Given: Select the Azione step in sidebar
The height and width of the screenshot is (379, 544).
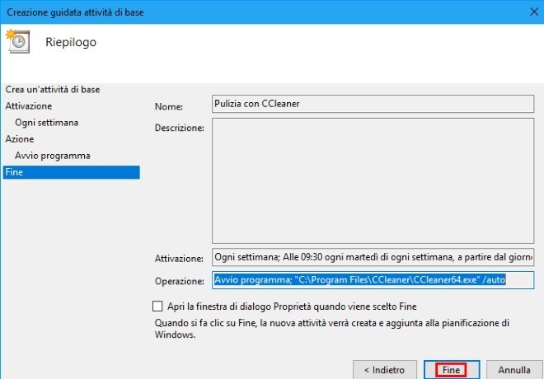Looking at the screenshot, I should (20, 139).
